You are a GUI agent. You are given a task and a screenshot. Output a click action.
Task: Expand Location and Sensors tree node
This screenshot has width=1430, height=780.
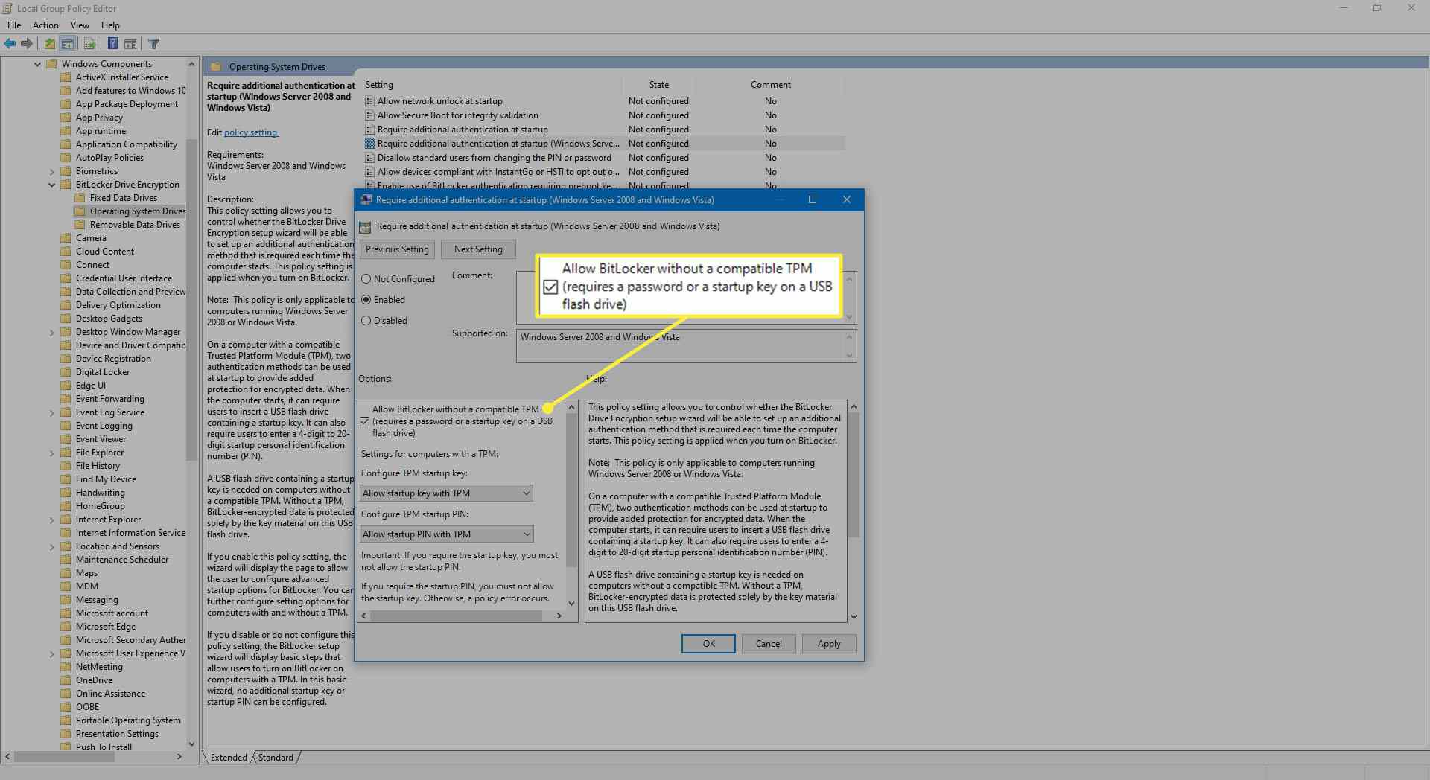click(51, 546)
